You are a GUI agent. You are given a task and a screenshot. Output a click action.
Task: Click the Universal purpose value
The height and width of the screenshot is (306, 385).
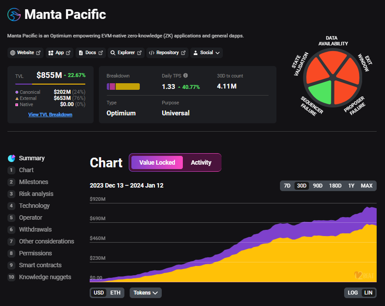point(175,113)
